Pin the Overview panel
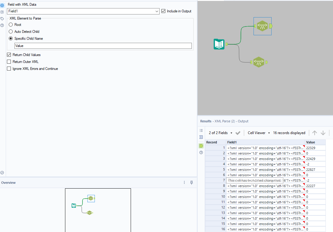Image resolution: width=333 pixels, height=232 pixels. [191, 183]
